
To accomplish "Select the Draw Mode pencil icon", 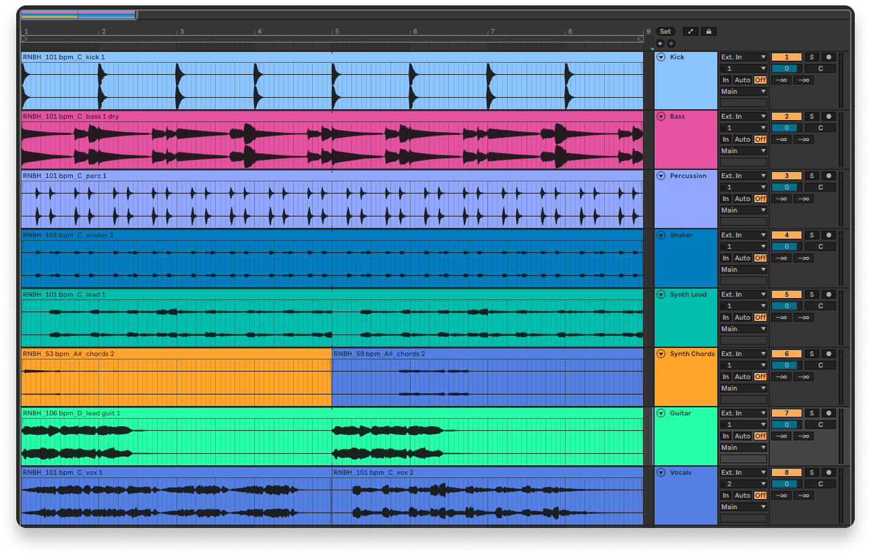I will 689,31.
